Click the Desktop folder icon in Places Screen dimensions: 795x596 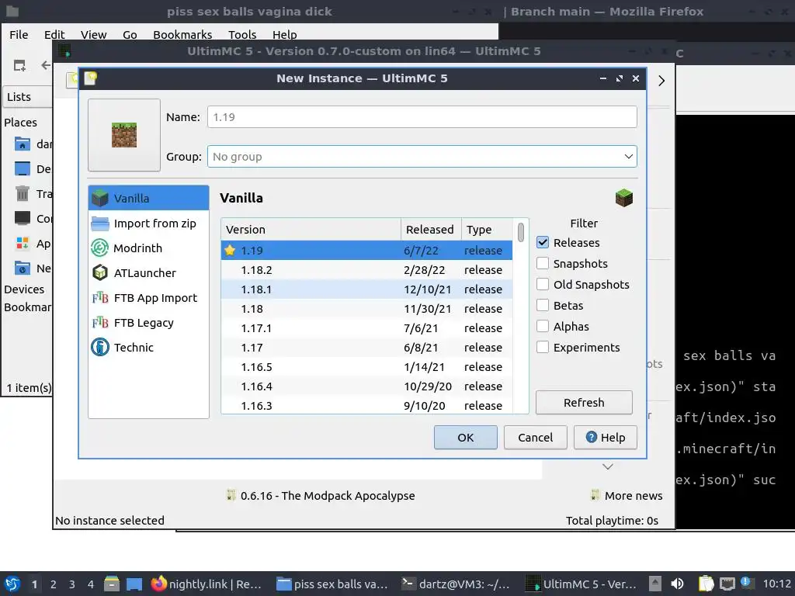(23, 168)
